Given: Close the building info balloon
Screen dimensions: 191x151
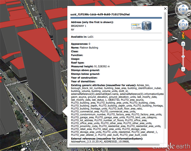Looking at the screenshot, I should (165, 8).
